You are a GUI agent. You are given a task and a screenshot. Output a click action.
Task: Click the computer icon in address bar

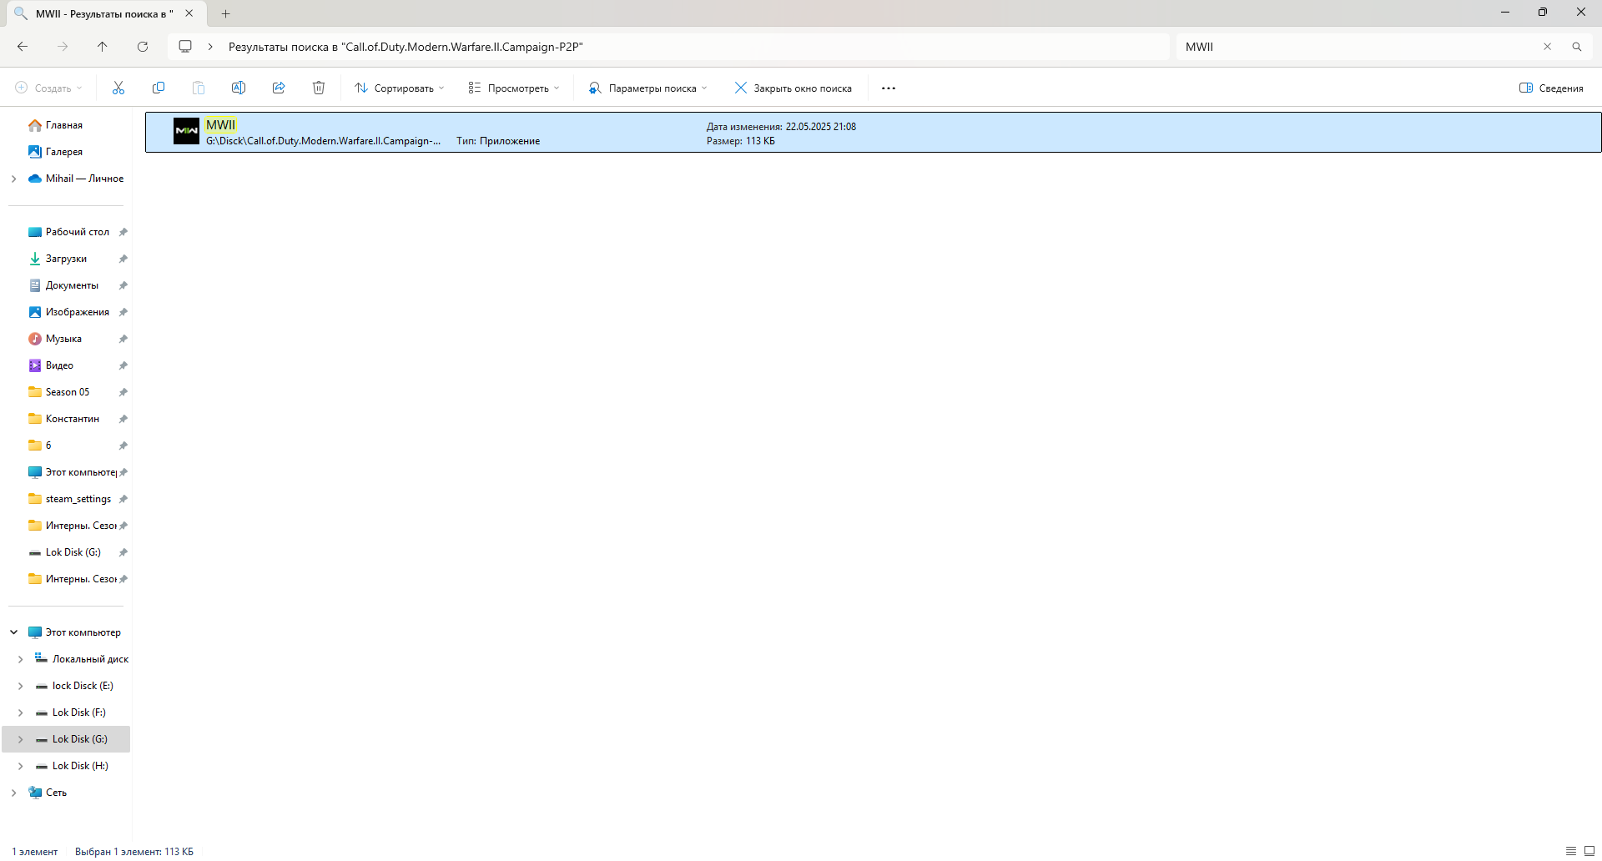[x=185, y=47]
